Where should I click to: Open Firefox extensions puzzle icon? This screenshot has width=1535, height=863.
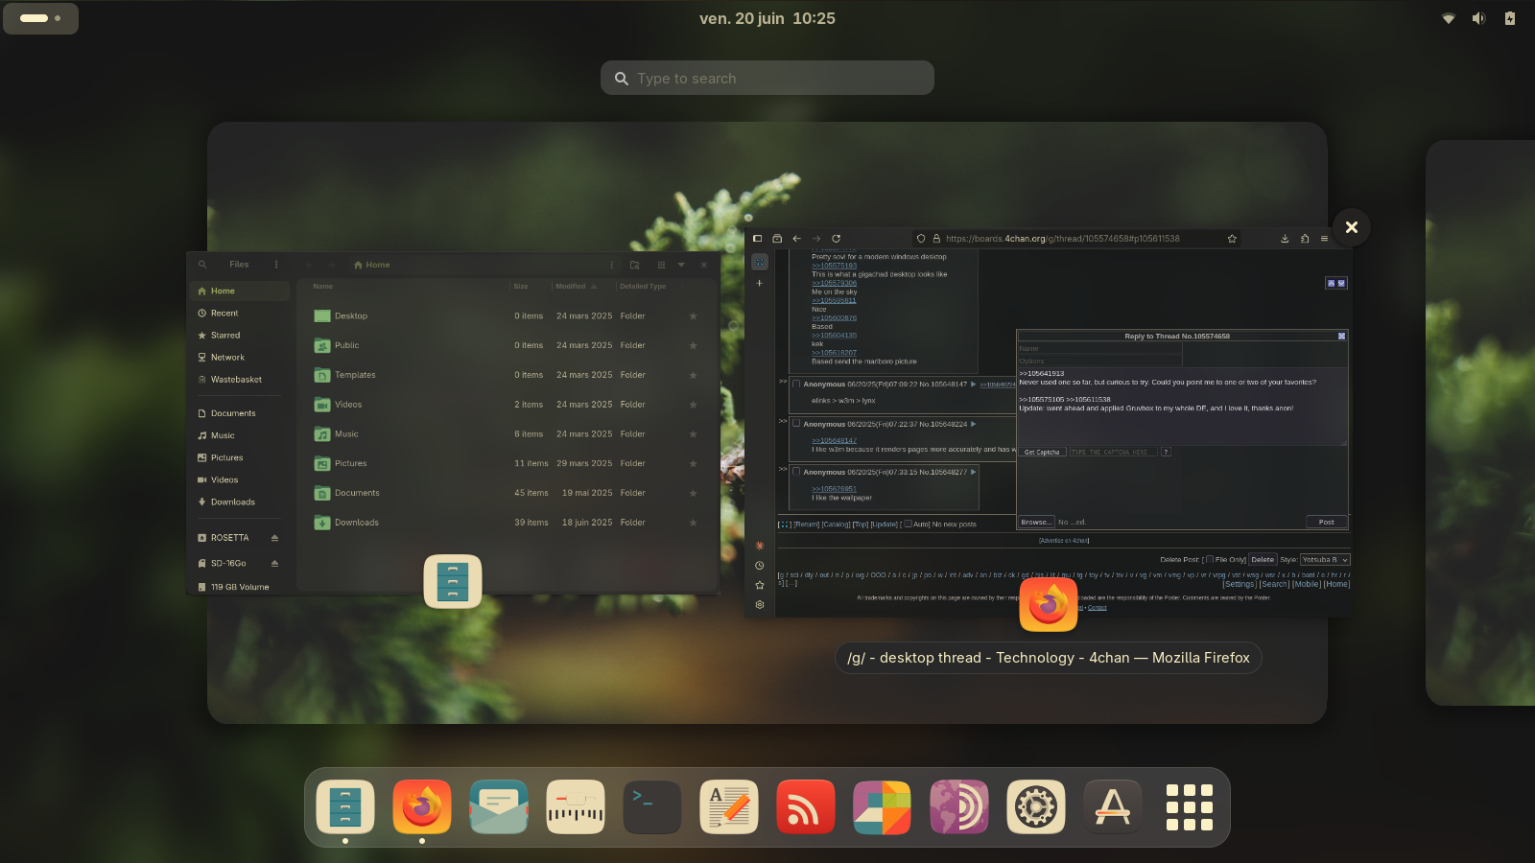point(1305,239)
